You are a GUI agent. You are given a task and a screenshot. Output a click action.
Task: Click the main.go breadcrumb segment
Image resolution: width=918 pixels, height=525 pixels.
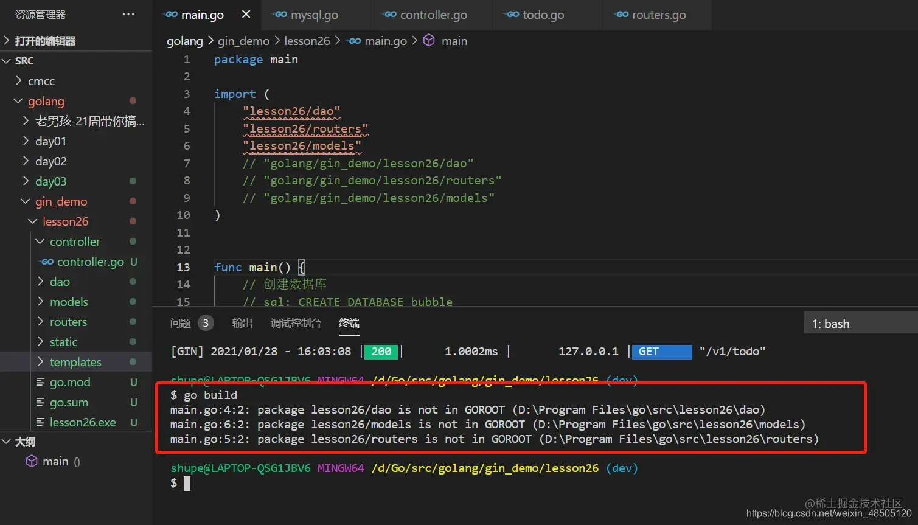click(x=386, y=41)
